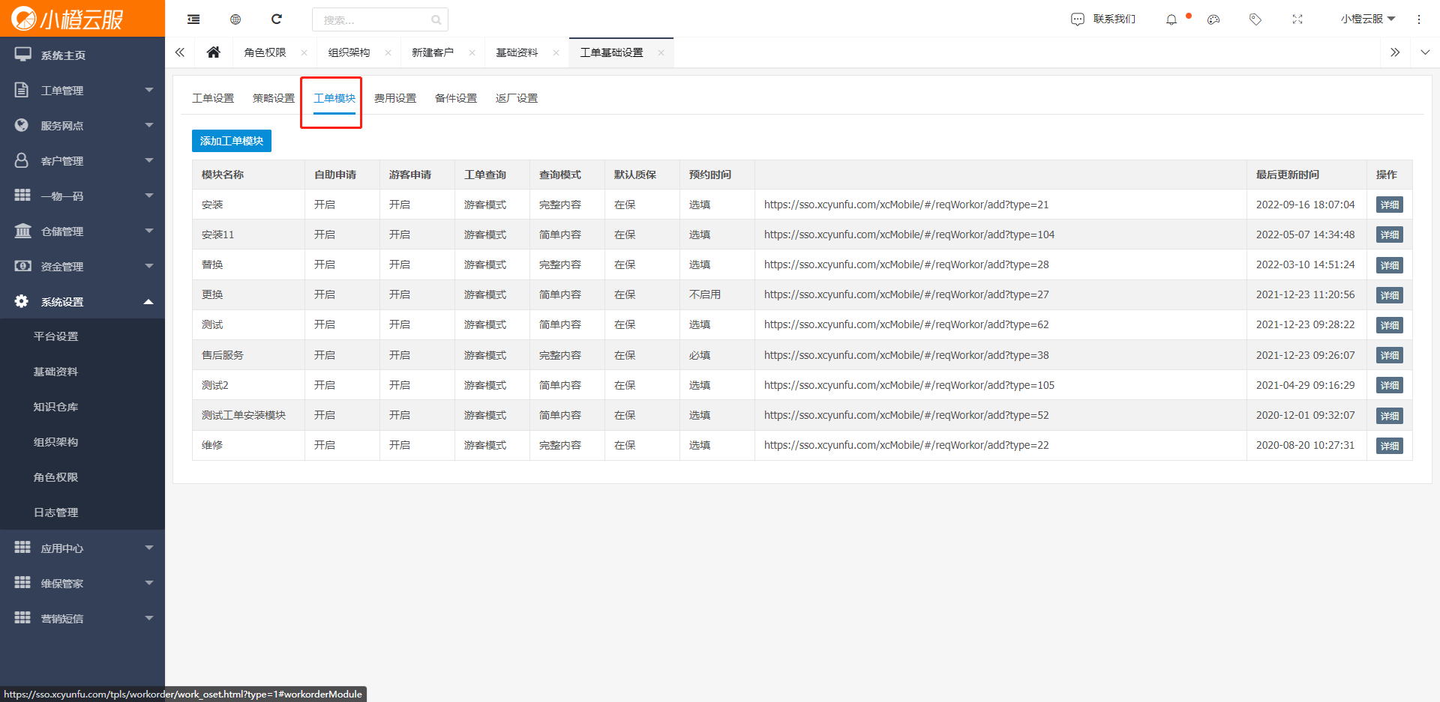Close the 新建客户 tab
The width and height of the screenshot is (1440, 702).
coord(472,52)
